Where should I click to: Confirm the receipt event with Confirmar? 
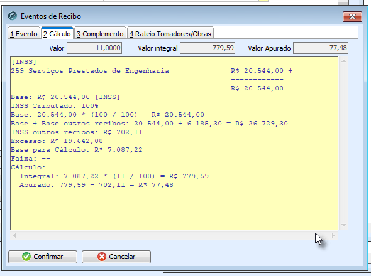tap(43, 257)
